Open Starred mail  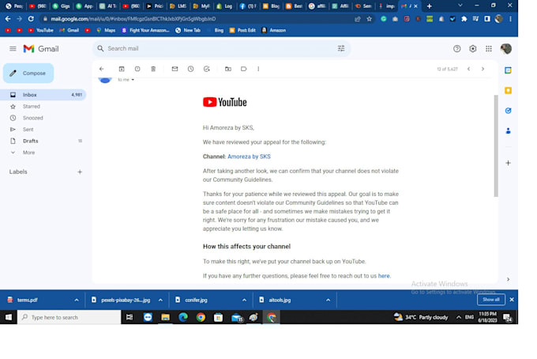pyautogui.click(x=31, y=106)
